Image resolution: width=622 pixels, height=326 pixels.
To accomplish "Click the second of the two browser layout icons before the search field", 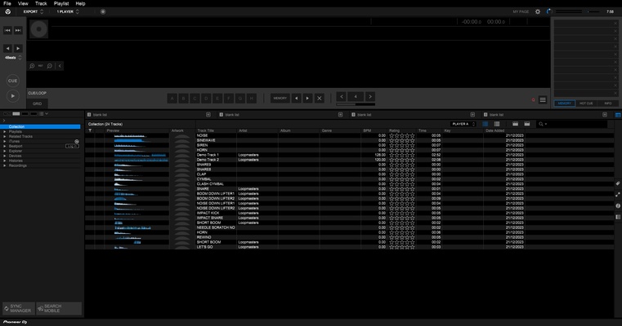I will click(x=527, y=124).
